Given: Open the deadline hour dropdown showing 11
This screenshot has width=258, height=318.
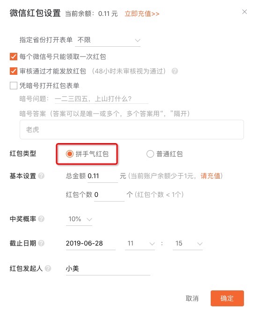Looking at the screenshot, I should [x=140, y=243].
